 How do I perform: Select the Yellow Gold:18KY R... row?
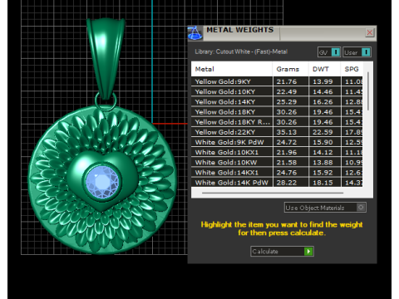coord(277,122)
